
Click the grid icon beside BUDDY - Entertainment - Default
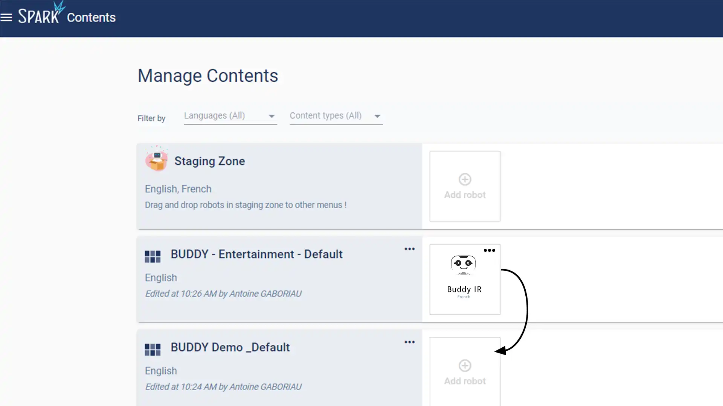coord(153,257)
